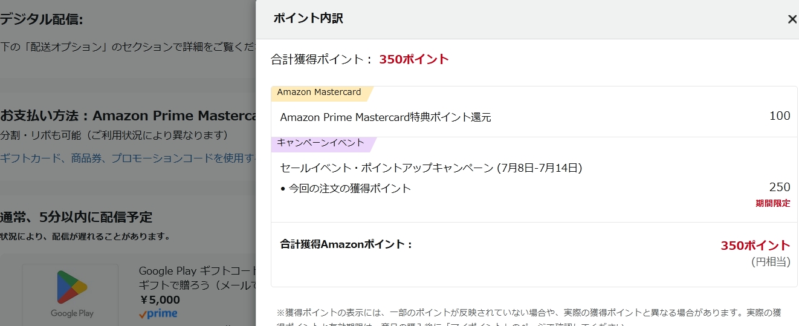Click the prime badge under the price
This screenshot has width=799, height=326.
158,313
